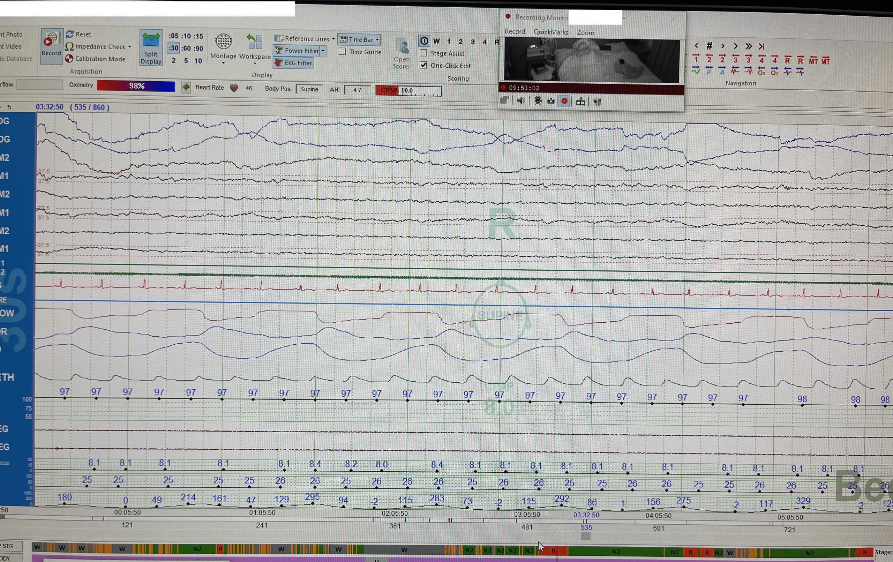Select the :60 second epoch timebase

click(x=186, y=48)
